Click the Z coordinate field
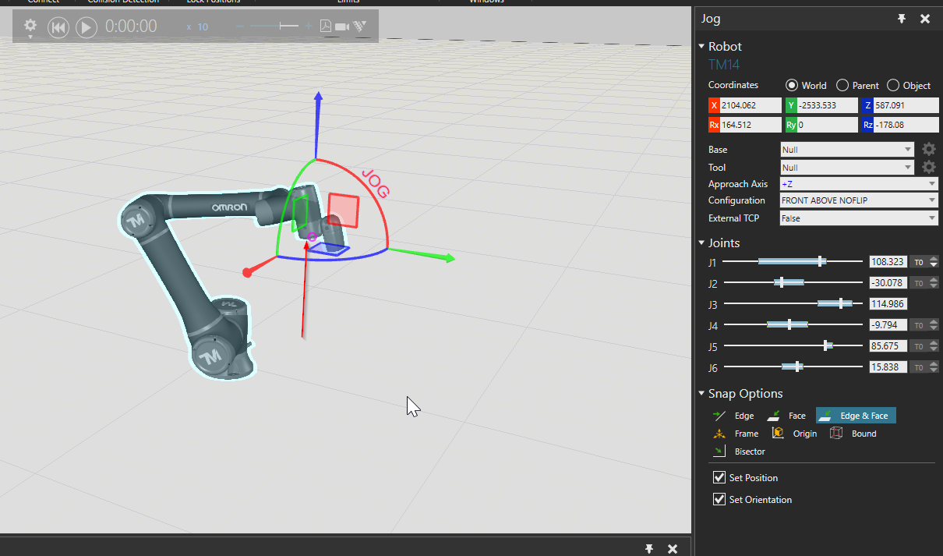Viewport: 943px width, 556px height. click(907, 105)
